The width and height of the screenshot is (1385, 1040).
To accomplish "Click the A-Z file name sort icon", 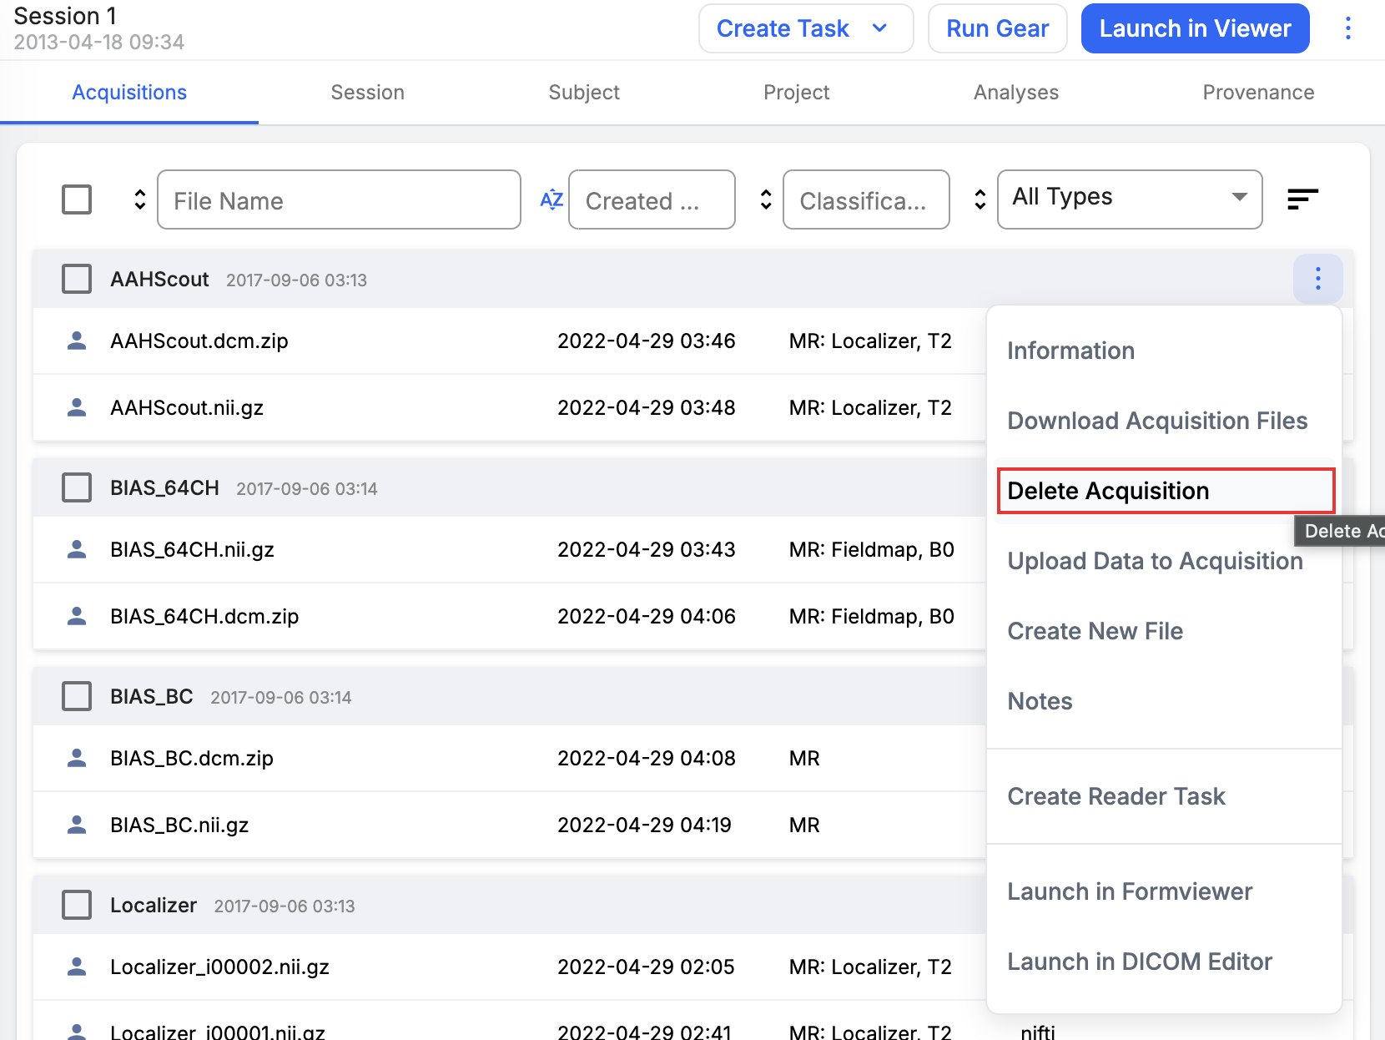I will [x=551, y=199].
